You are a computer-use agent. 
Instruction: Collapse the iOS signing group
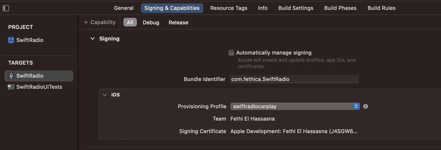pyautogui.click(x=105, y=94)
